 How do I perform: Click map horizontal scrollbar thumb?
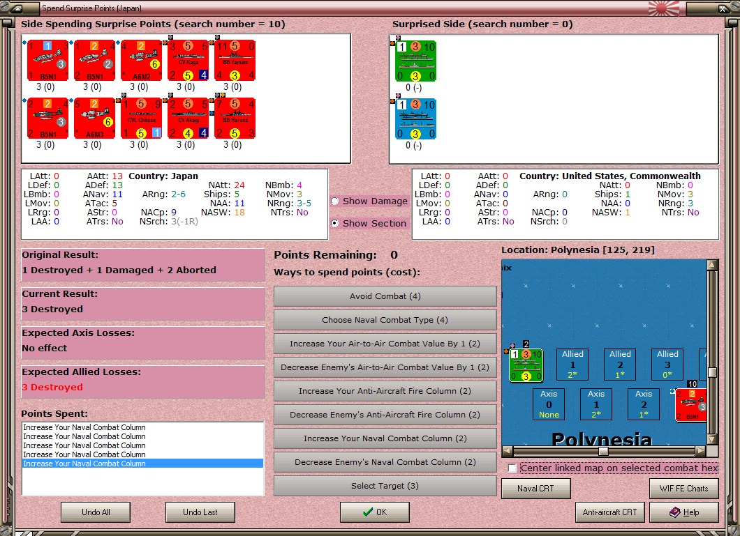point(603,451)
